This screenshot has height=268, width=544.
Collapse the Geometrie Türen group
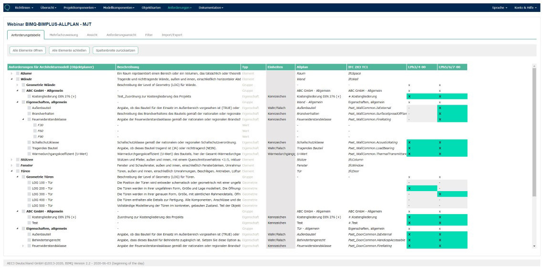click(17, 177)
